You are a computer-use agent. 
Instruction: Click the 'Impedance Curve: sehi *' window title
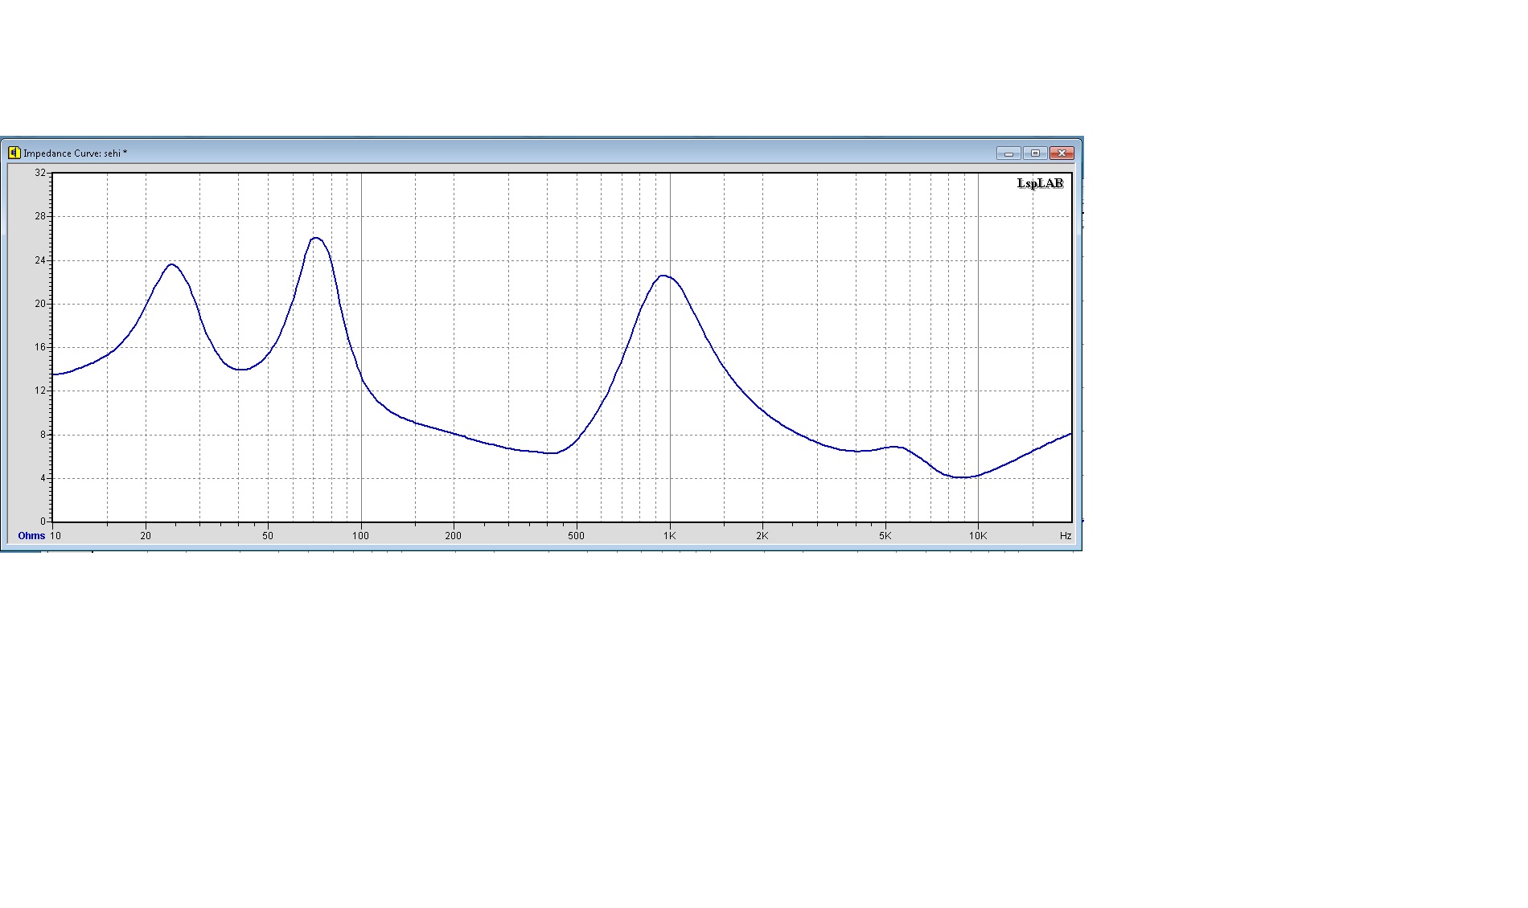click(x=75, y=153)
